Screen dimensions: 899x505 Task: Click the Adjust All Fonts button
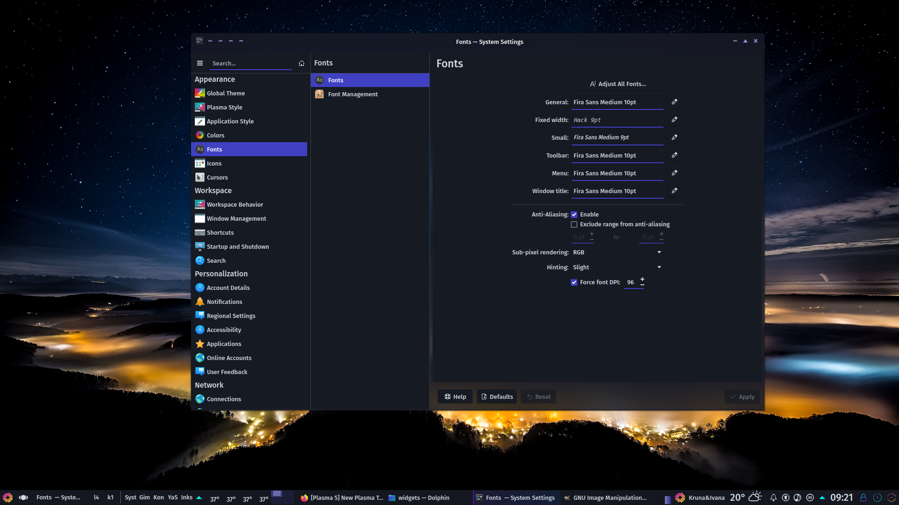click(617, 84)
